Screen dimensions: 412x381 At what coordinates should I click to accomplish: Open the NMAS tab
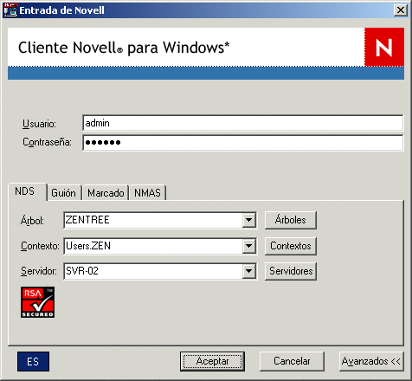coord(148,193)
